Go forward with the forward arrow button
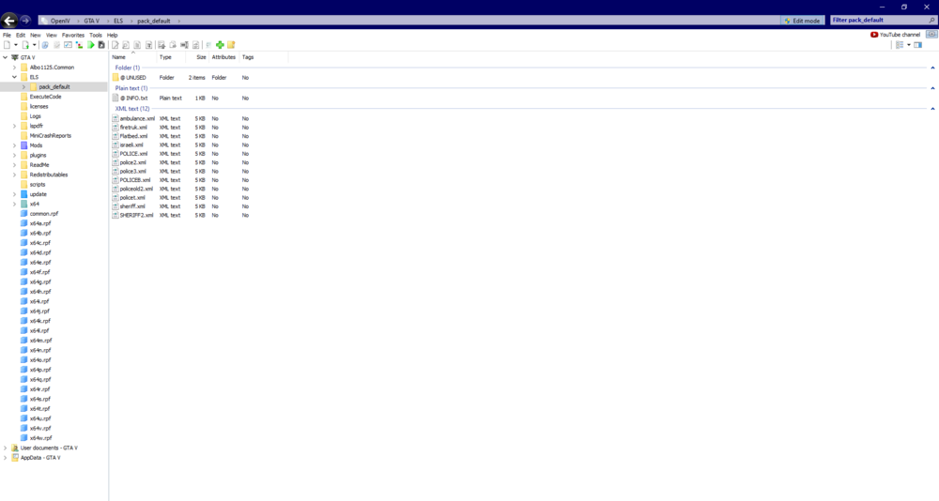939x501 pixels. coord(25,21)
